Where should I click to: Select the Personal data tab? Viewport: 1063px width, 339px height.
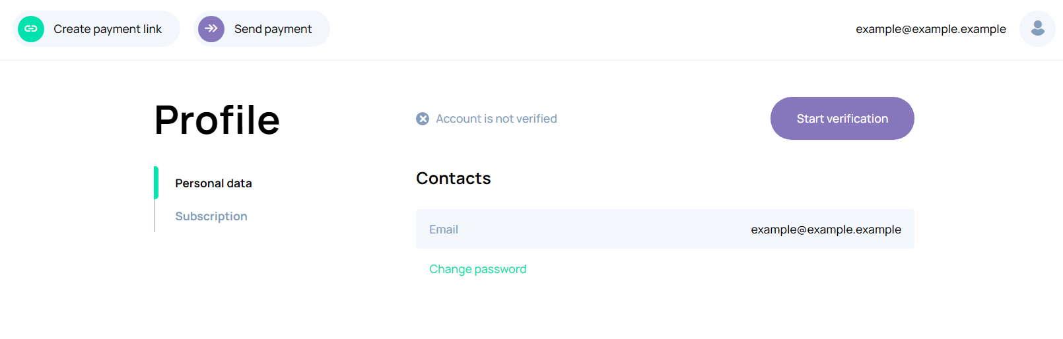click(213, 183)
